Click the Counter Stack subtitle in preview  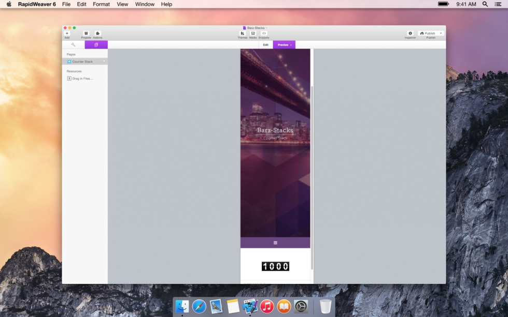click(x=275, y=138)
